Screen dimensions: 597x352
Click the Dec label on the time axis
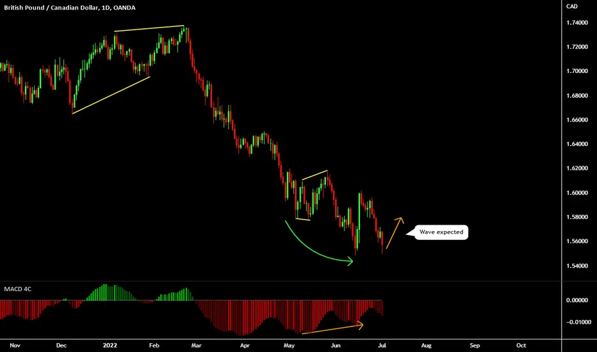[x=61, y=346]
